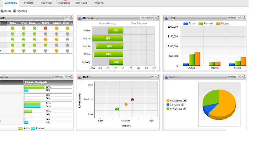This screenshot has height=163, width=261.
Task: Click the Interna 99% resource bar
Action: pos(108,38)
